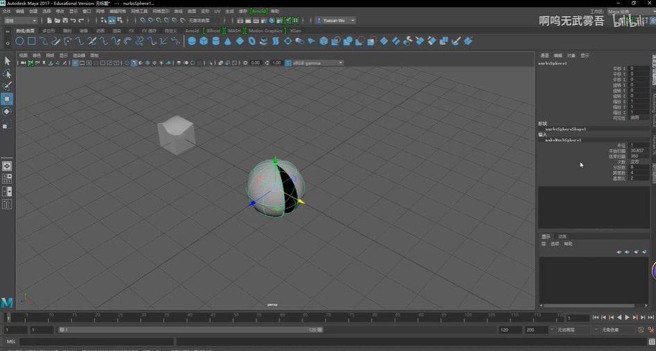This screenshot has width=656, height=351.
Task: Activate the Select tool arrow in toolbox
Action: pos(7,61)
